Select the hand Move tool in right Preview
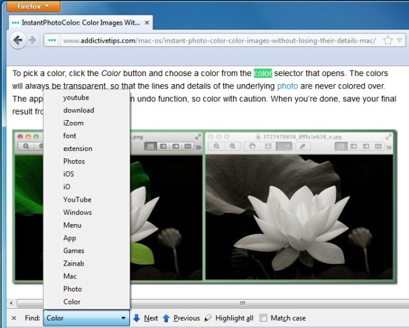This screenshot has height=328, width=409. pos(252,146)
